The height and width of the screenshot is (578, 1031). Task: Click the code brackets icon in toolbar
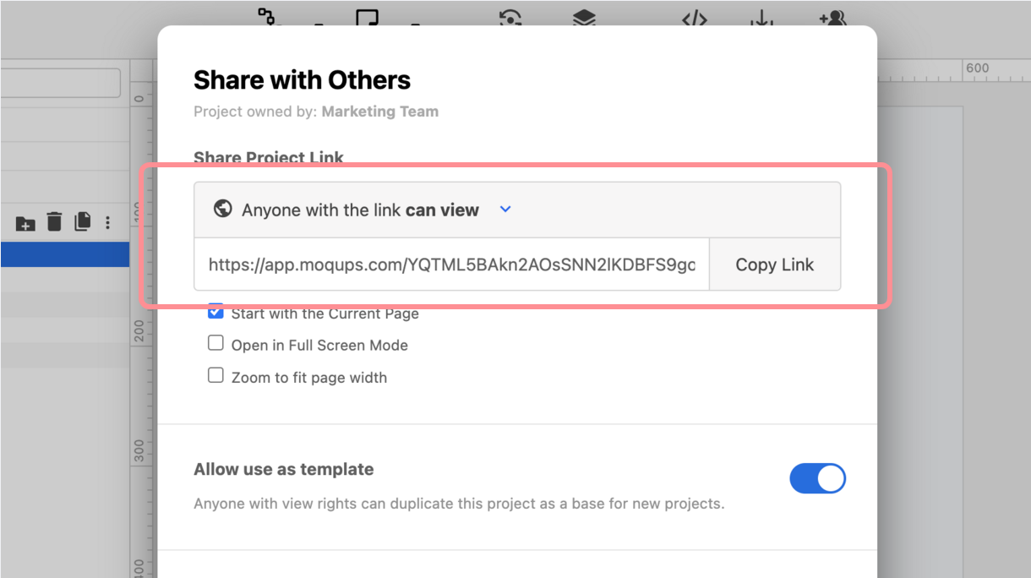[694, 18]
